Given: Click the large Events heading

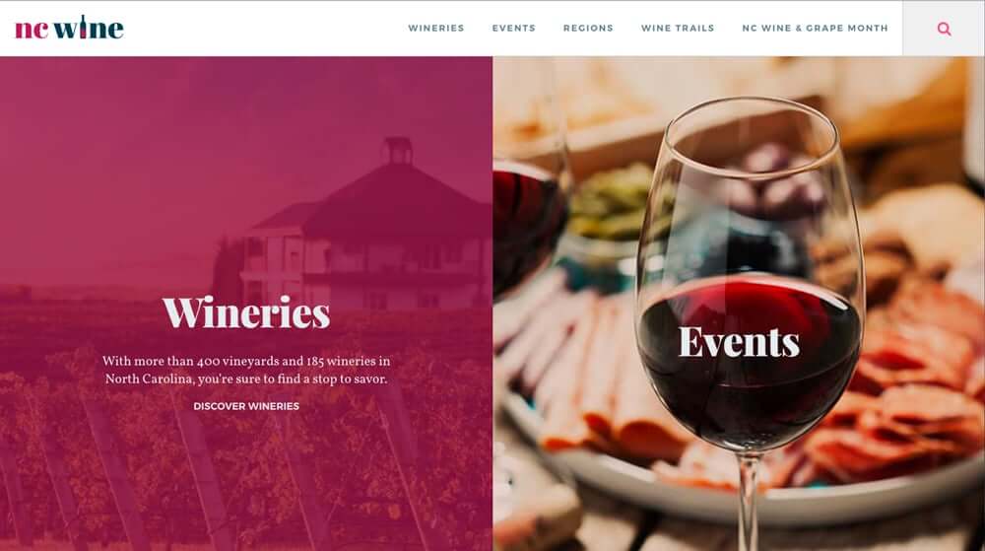Looking at the screenshot, I should tap(739, 342).
